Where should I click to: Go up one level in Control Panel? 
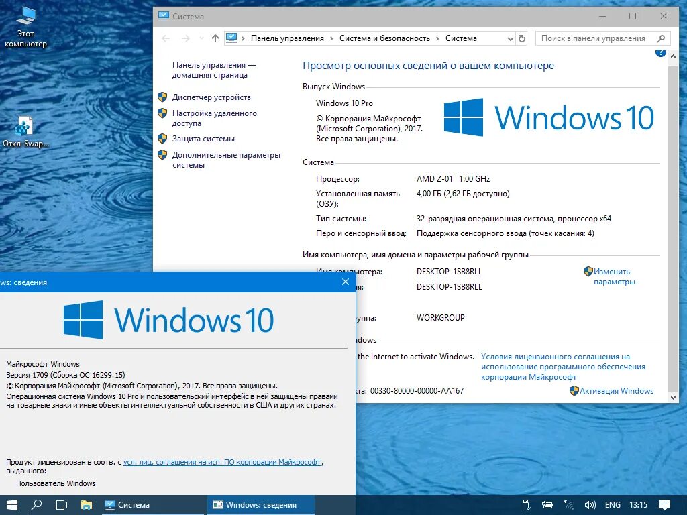tap(215, 38)
